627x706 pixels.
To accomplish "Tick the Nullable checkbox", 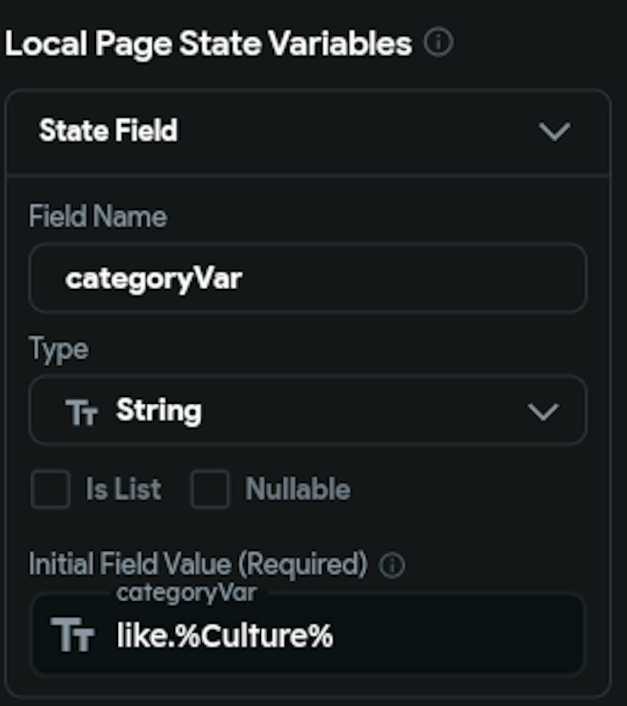I will coord(209,489).
